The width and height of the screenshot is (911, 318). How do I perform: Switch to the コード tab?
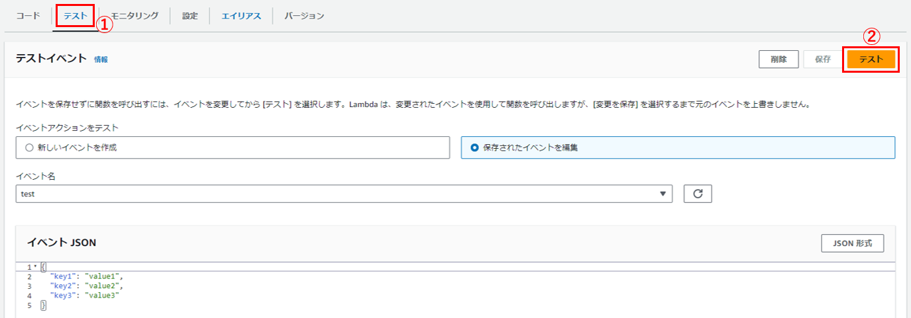(x=28, y=16)
